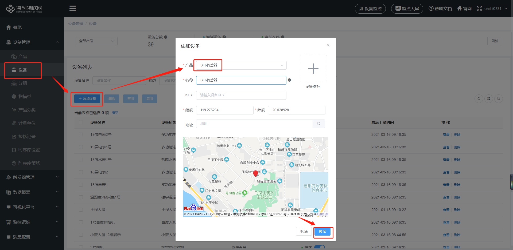513x250 pixels.
Task: Open the 时序库策略 submenu item
Action: click(32, 163)
